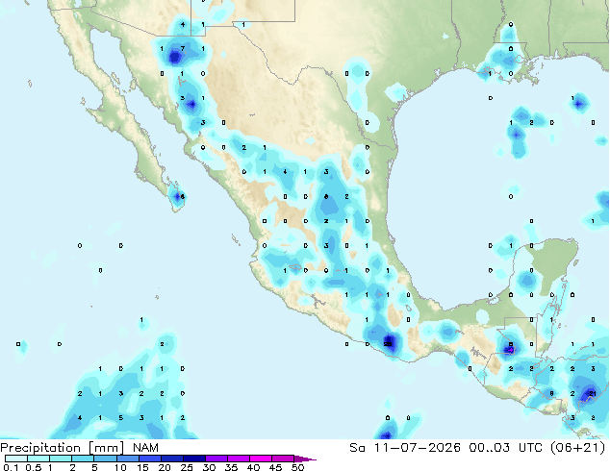
Task: Click the '7' value over northwest Mexico
Action: [183, 49]
